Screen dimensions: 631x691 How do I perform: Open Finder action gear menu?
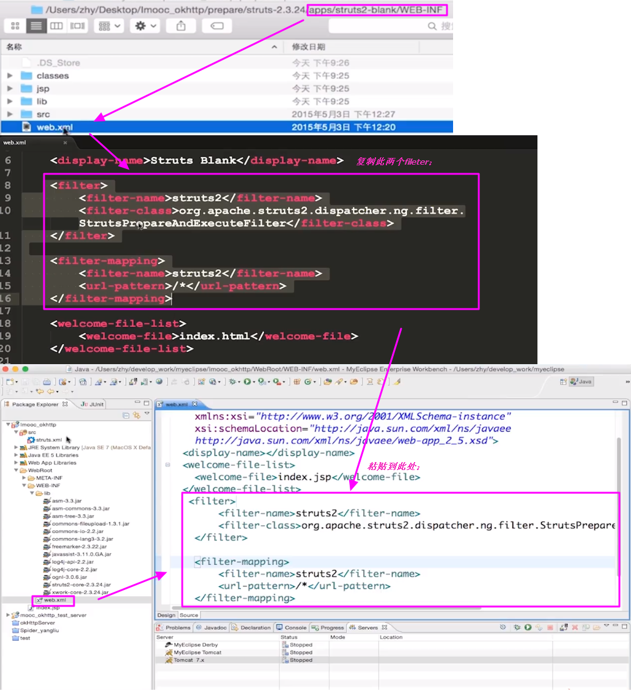click(146, 26)
